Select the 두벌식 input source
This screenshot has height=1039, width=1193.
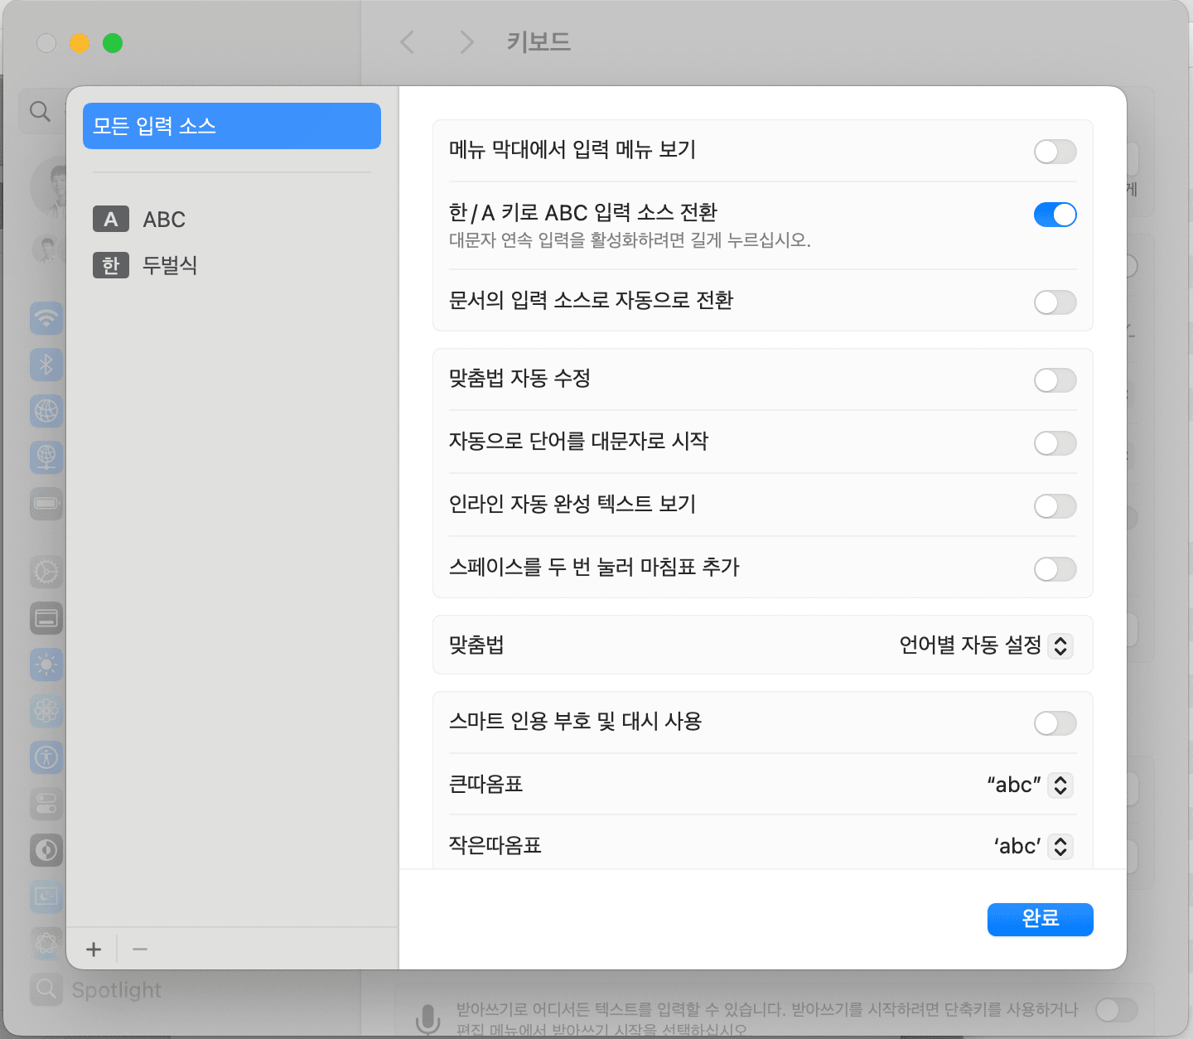[170, 265]
